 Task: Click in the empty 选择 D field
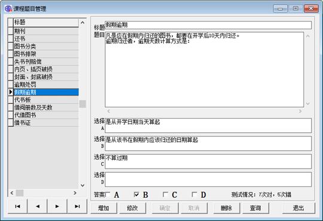tap(208, 179)
